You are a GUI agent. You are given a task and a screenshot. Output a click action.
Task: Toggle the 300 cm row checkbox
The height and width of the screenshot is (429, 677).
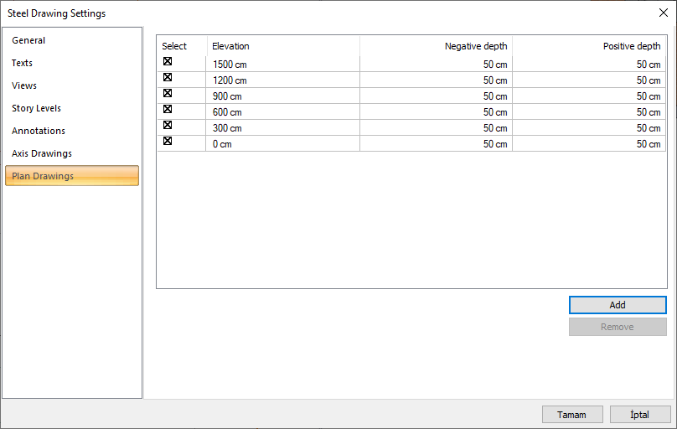click(x=168, y=125)
